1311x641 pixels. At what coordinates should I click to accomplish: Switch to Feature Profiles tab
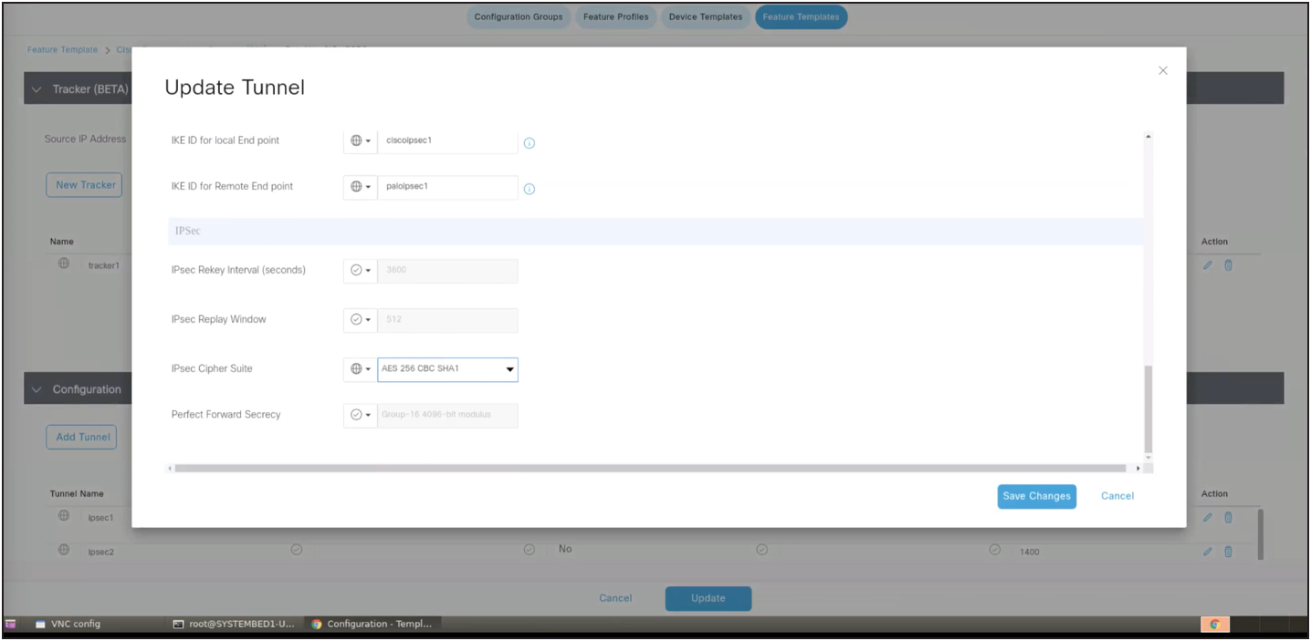615,17
